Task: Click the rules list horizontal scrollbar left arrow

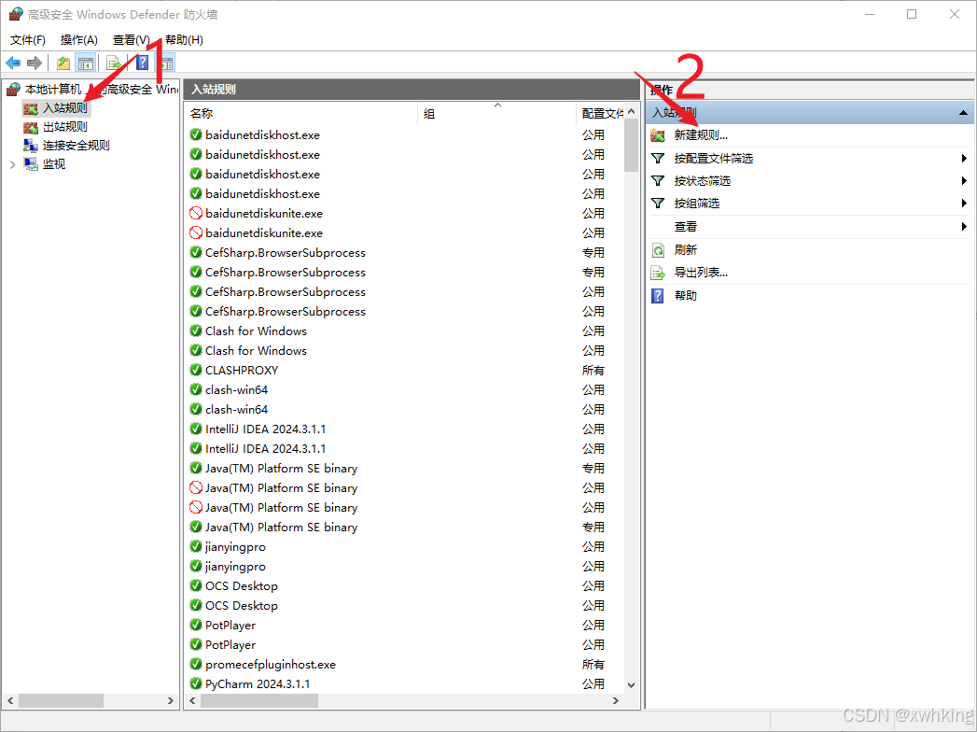Action: (192, 701)
